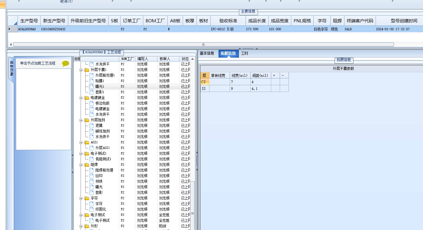The width and height of the screenshot is (423, 230).
Task: Click the document icon beside 碱性蚀刻
Action: 91,131
